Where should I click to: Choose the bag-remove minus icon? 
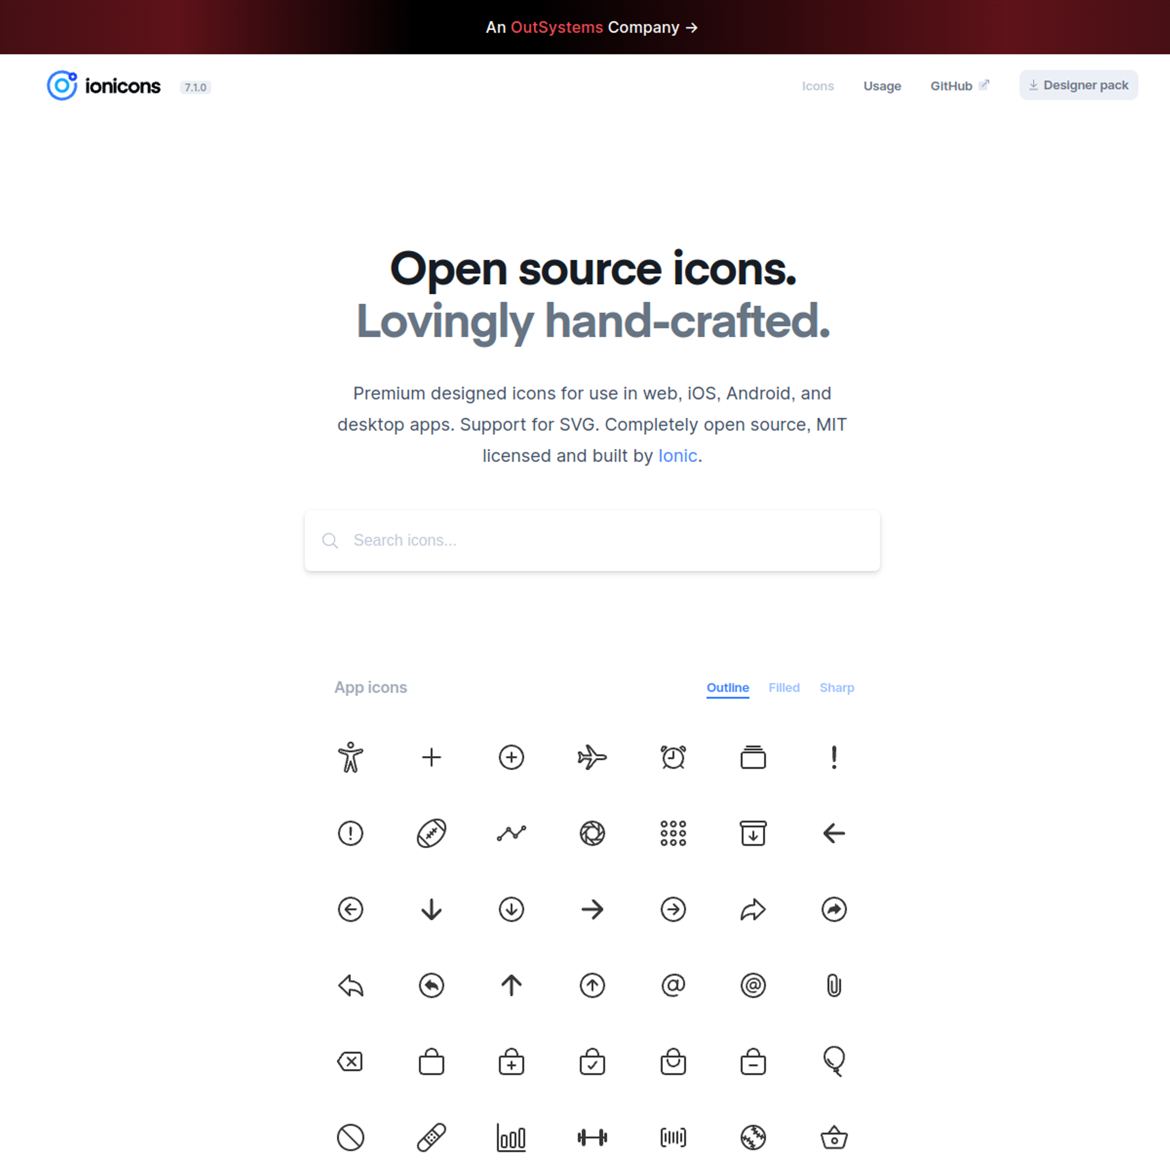753,1061
